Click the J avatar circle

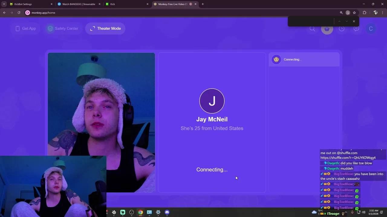212,101
